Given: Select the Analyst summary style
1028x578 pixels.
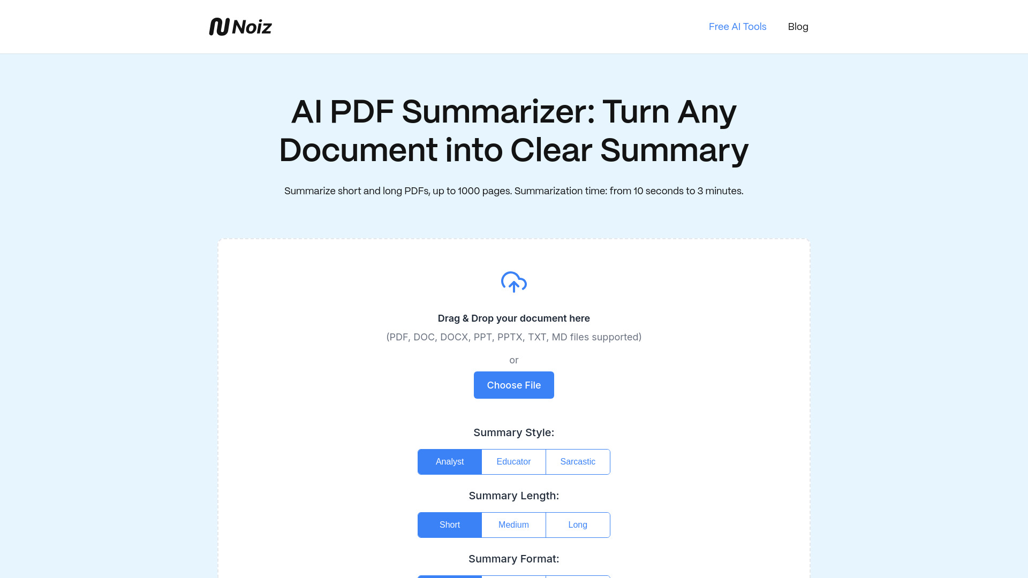Looking at the screenshot, I should coord(449,461).
